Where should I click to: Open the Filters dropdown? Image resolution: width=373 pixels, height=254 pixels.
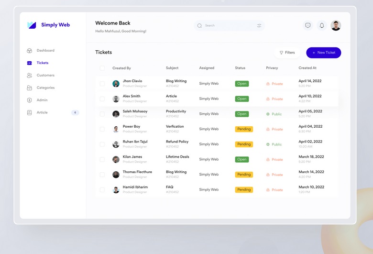point(287,53)
